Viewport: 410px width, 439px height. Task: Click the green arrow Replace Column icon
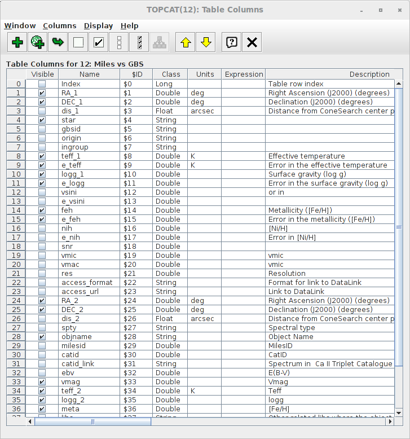tap(58, 42)
